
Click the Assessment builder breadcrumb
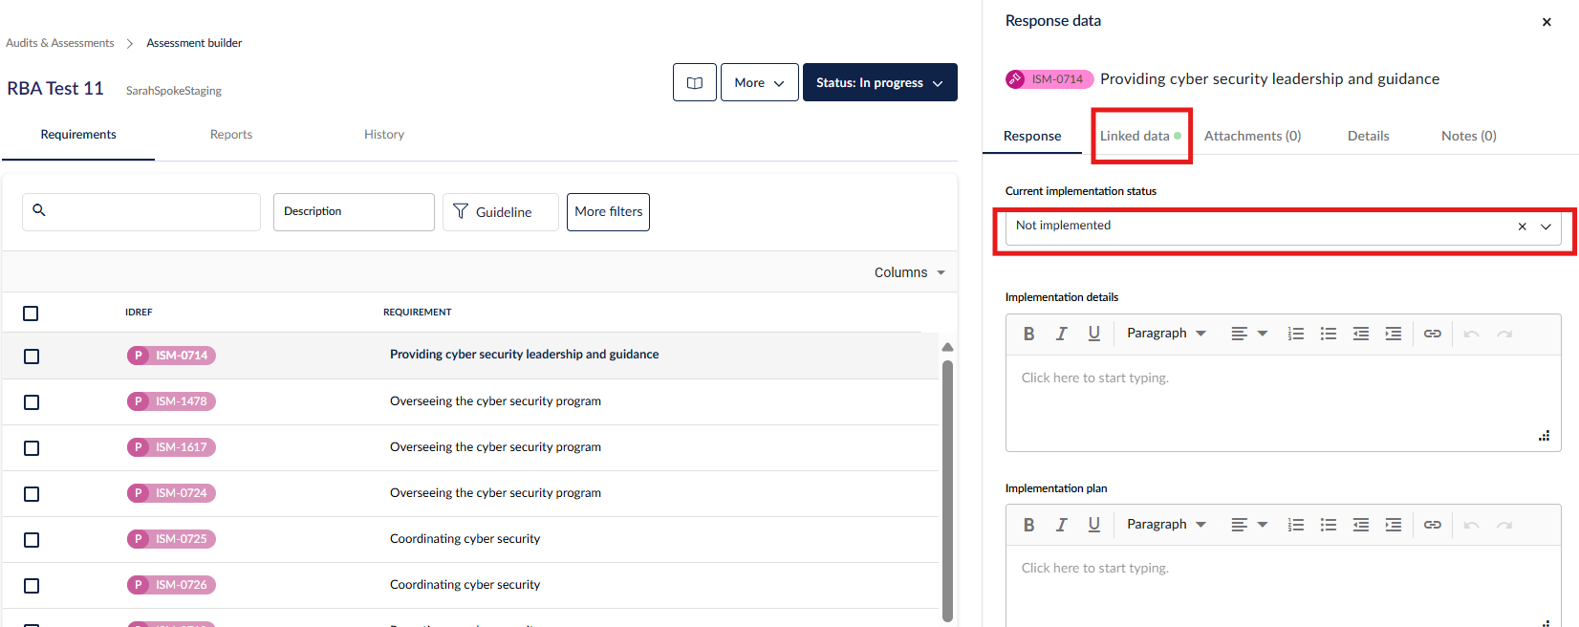(194, 43)
